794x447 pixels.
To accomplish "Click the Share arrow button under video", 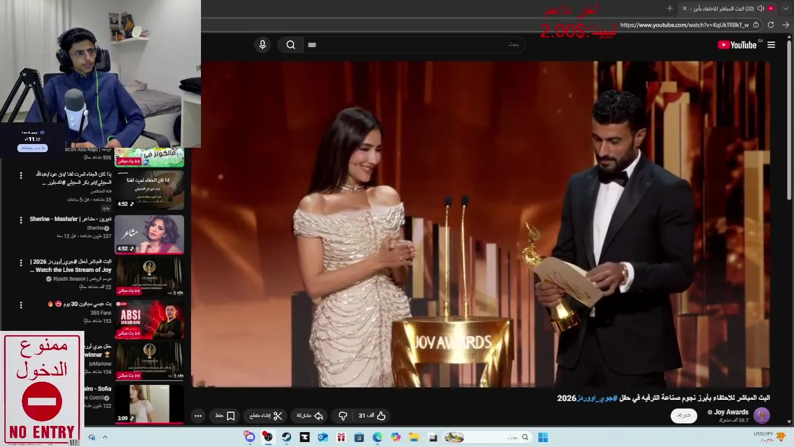I will pyautogui.click(x=310, y=415).
